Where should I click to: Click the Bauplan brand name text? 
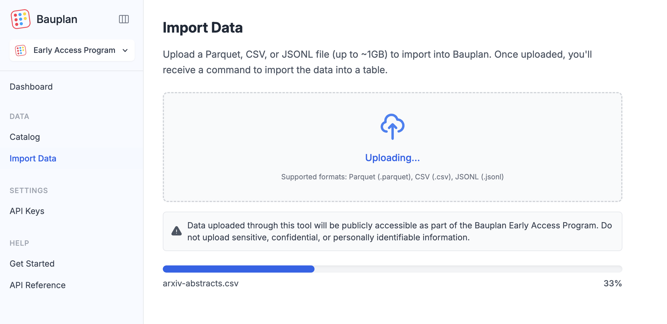pyautogui.click(x=57, y=19)
